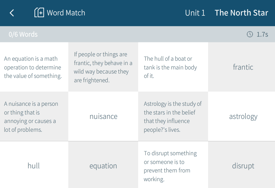The image size is (275, 188).
Task: Click The North Star heading
Action: tap(241, 13)
